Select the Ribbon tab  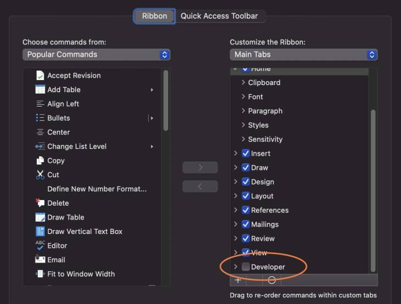click(154, 16)
